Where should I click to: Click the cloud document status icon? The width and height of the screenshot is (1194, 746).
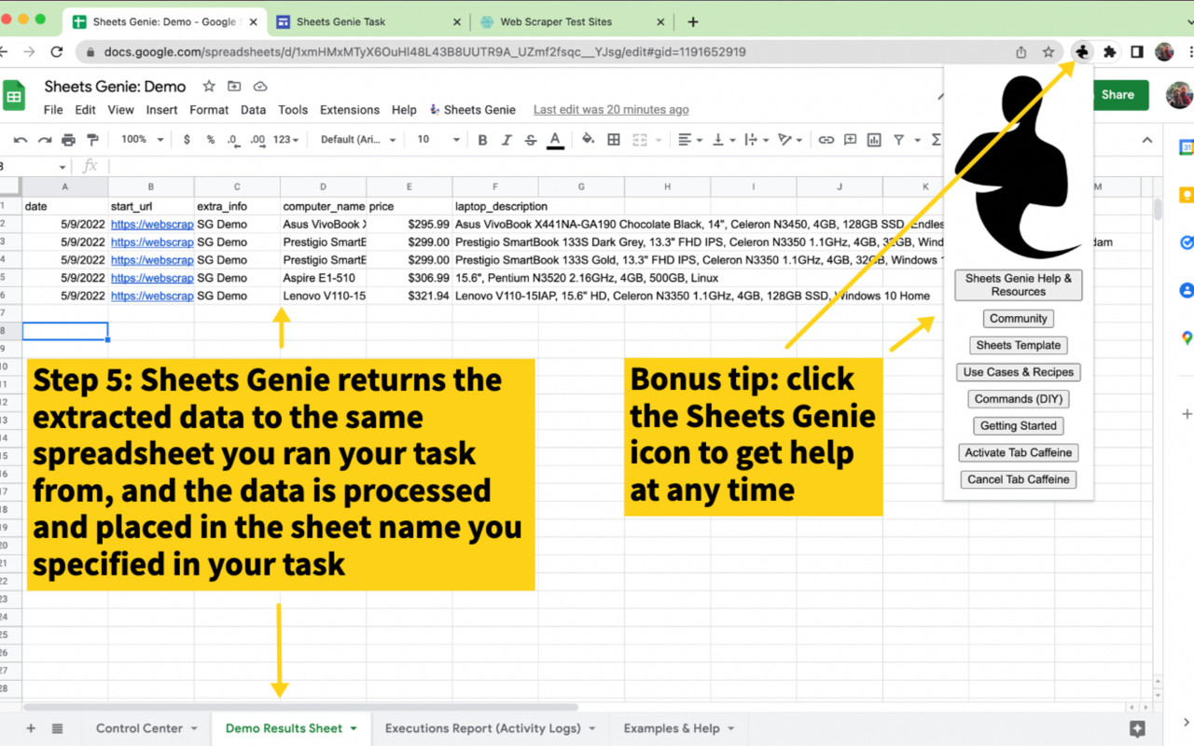(260, 87)
